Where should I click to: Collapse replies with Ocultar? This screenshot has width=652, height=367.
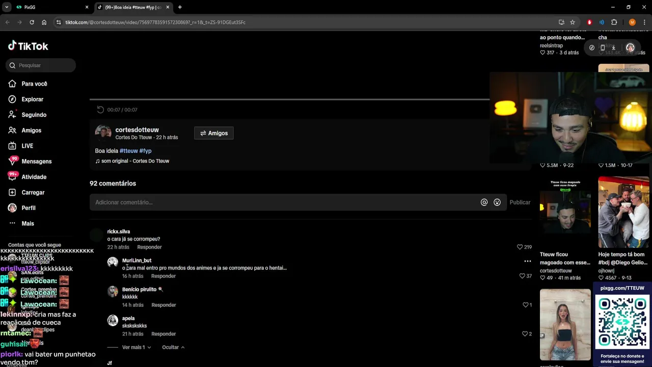point(173,347)
